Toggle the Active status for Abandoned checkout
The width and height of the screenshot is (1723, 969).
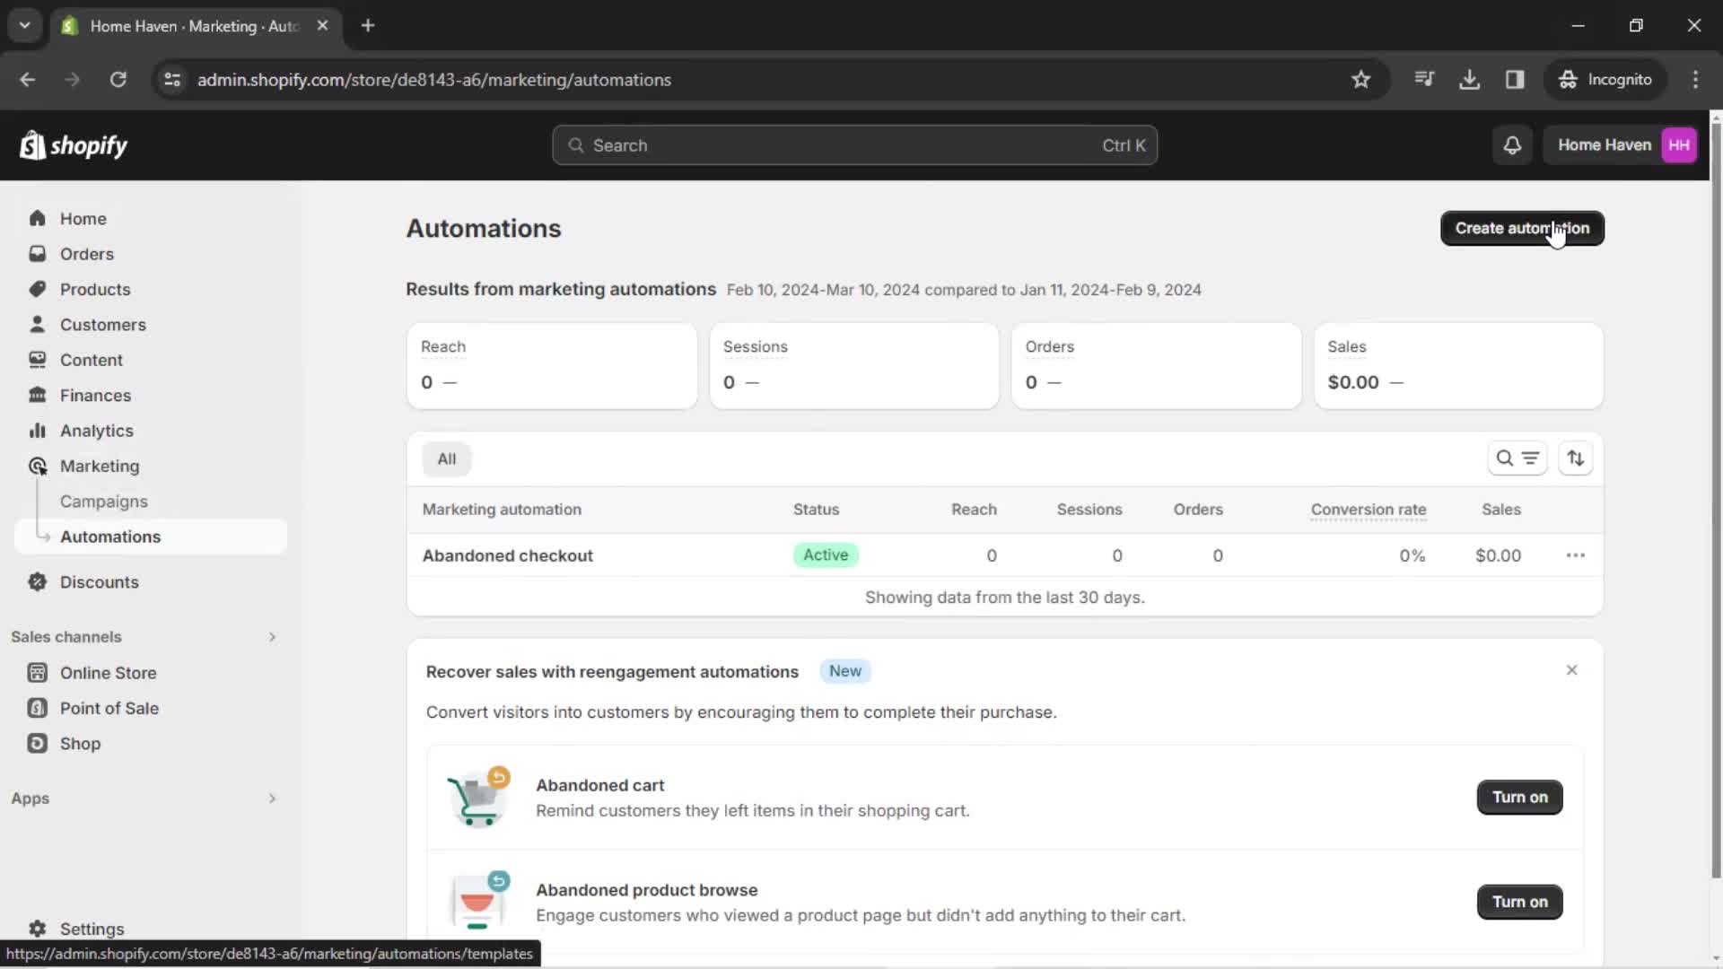click(x=826, y=554)
